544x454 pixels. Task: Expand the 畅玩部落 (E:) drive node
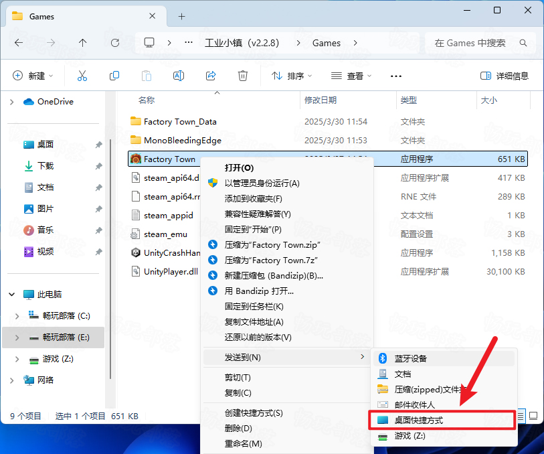17,337
